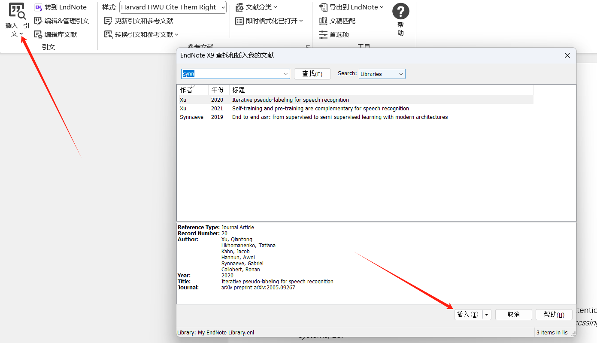The image size is (597, 343).
Task: Click the 查找(F) button
Action: coord(312,74)
